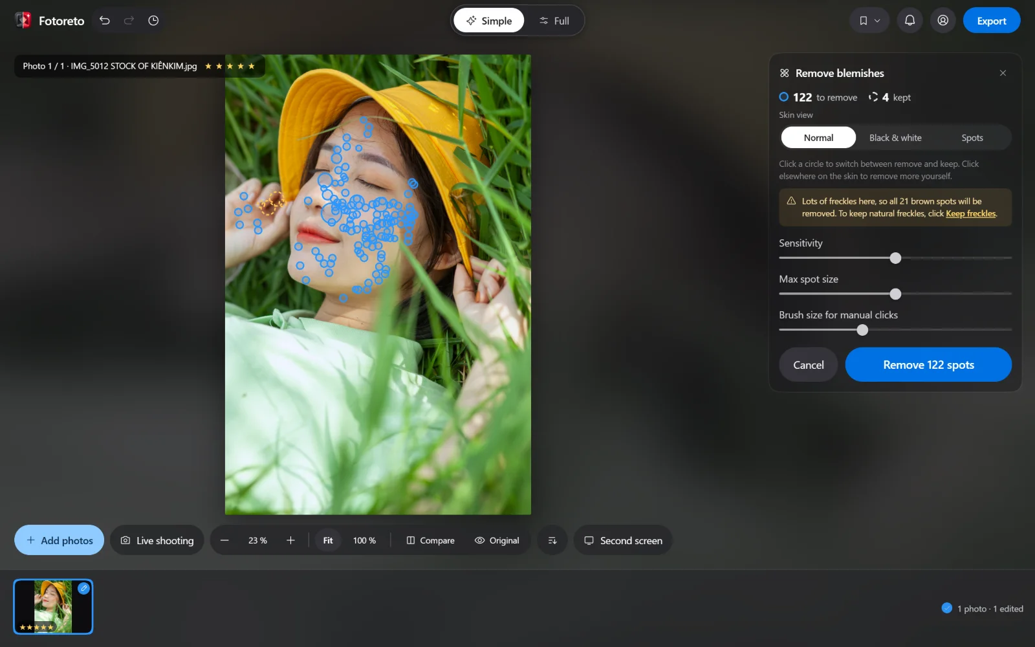Adjust Brush size for manual clicks slider

tap(862, 330)
